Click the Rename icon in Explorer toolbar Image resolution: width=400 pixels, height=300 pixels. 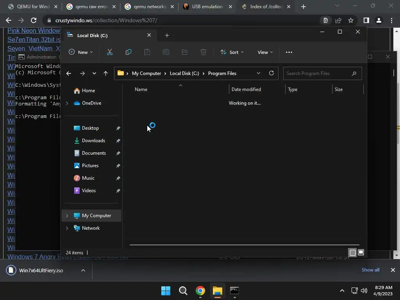(x=166, y=52)
